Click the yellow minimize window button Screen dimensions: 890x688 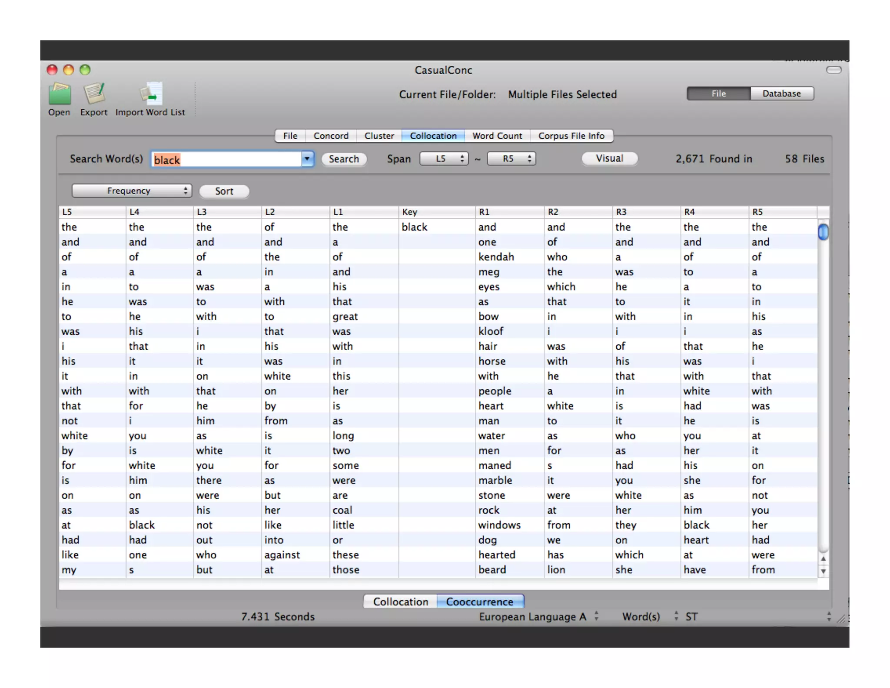69,70
